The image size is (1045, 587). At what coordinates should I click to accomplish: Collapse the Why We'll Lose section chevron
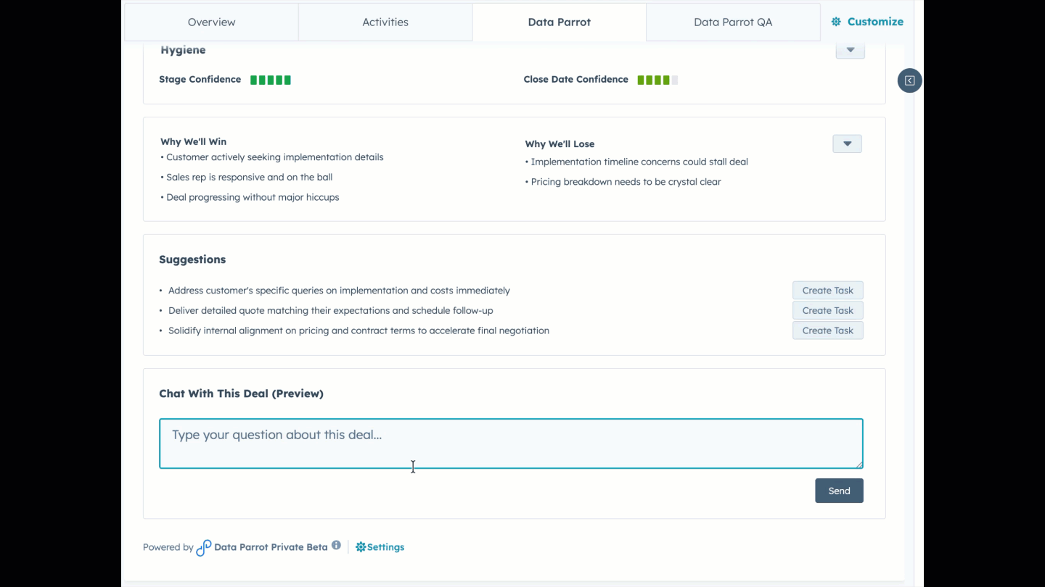click(x=847, y=143)
